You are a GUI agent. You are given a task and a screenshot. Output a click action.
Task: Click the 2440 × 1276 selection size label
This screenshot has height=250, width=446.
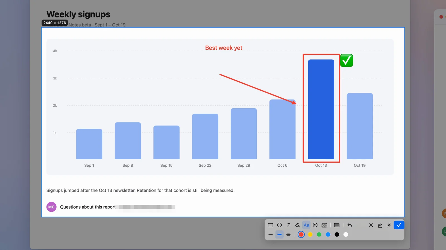55,23
